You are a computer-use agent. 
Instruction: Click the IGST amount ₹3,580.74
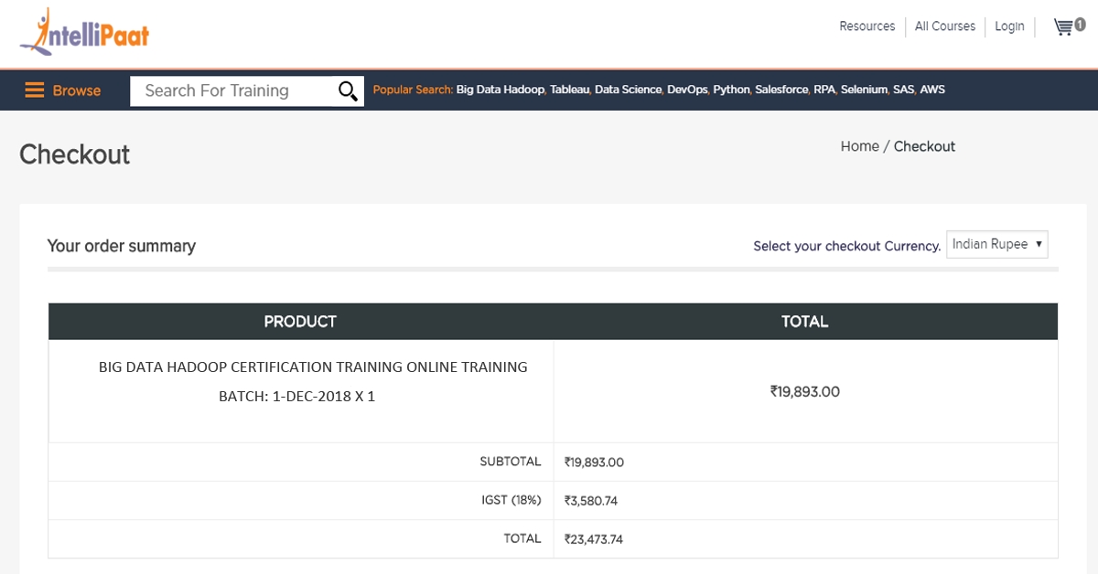(x=591, y=501)
